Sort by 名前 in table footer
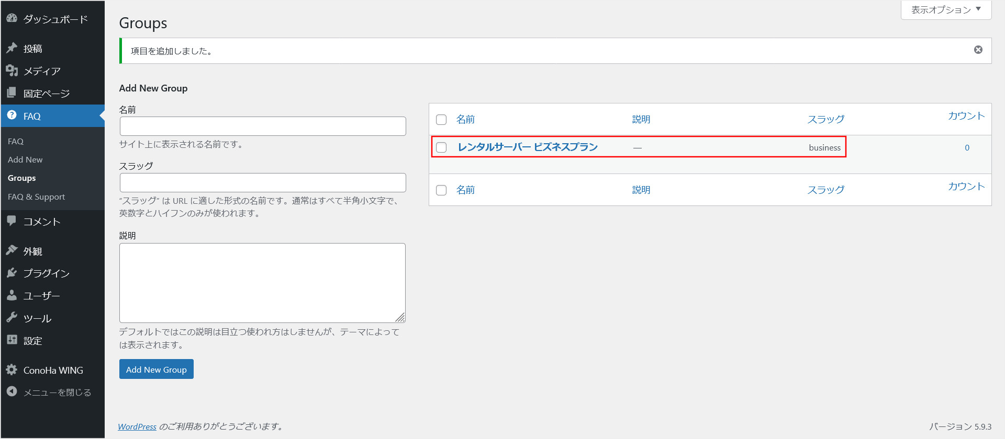 point(465,190)
